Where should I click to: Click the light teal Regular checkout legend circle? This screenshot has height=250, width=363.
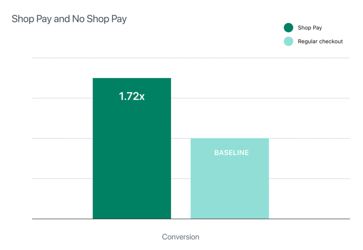(x=288, y=42)
